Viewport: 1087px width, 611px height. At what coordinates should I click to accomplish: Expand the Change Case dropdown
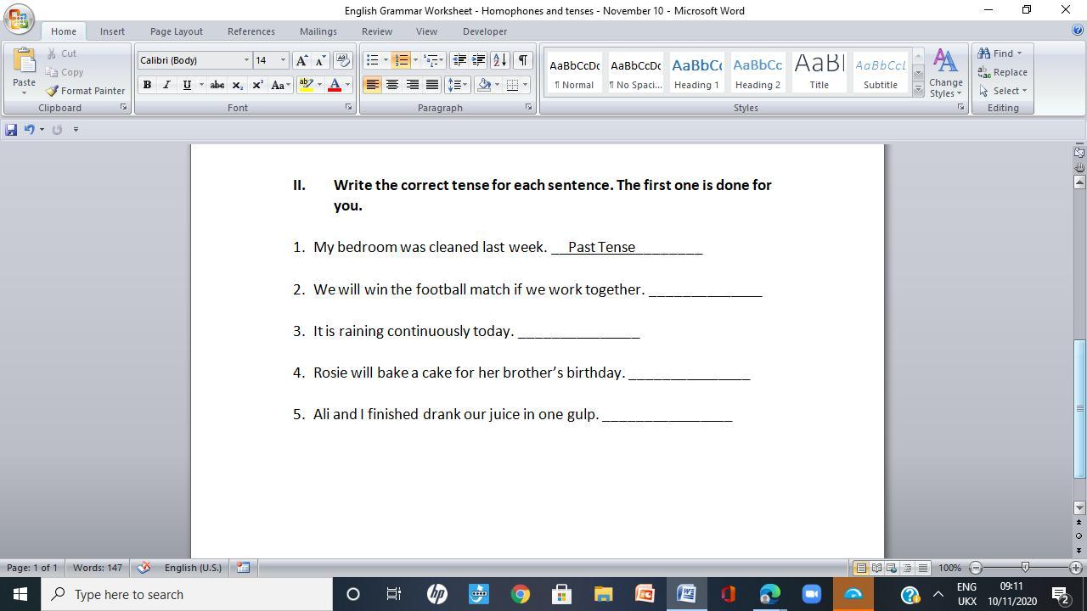tap(279, 85)
